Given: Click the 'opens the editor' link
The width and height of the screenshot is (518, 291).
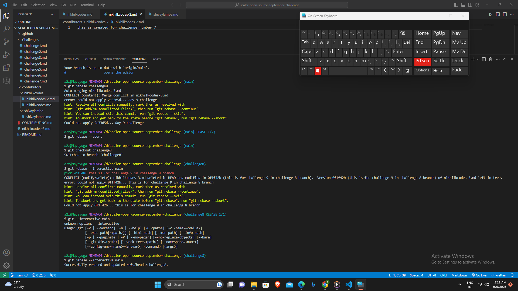Looking at the screenshot, I should (119, 72).
